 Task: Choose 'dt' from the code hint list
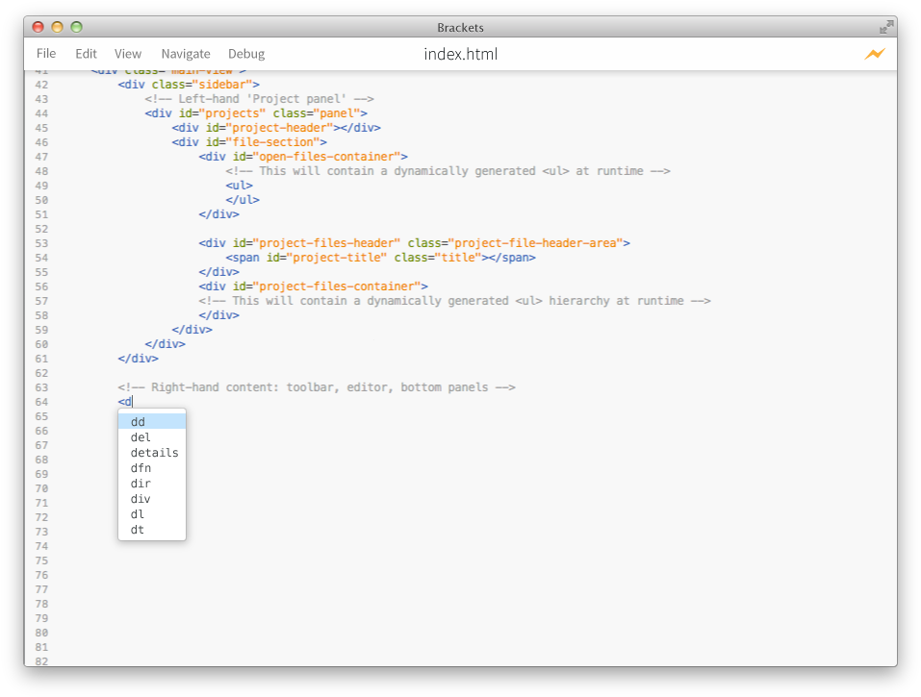[152, 529]
